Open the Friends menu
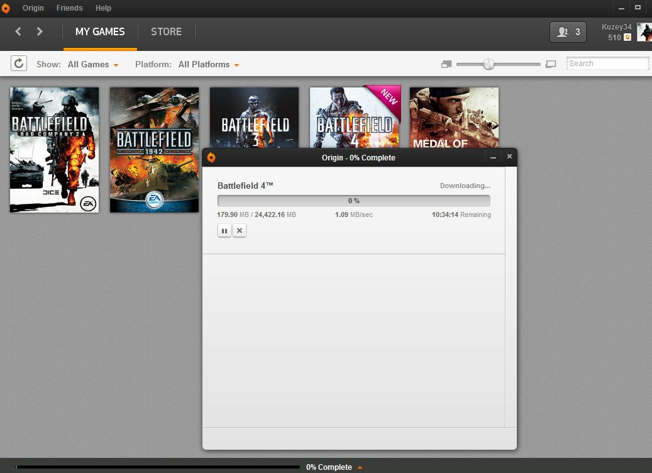The height and width of the screenshot is (473, 652). pyautogui.click(x=69, y=8)
